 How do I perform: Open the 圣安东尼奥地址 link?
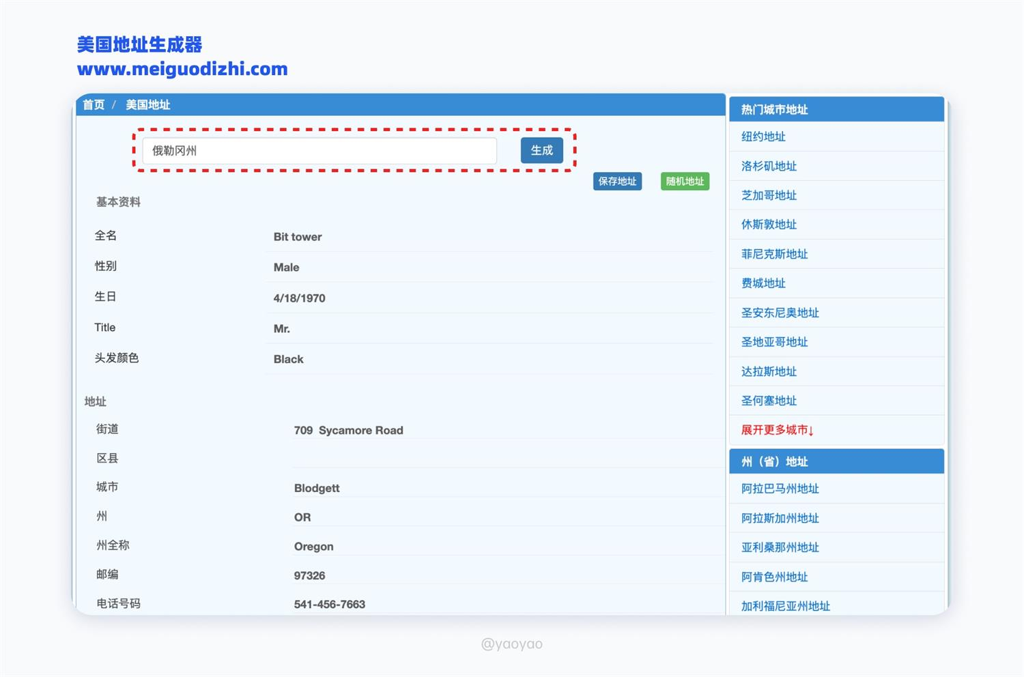coord(780,313)
